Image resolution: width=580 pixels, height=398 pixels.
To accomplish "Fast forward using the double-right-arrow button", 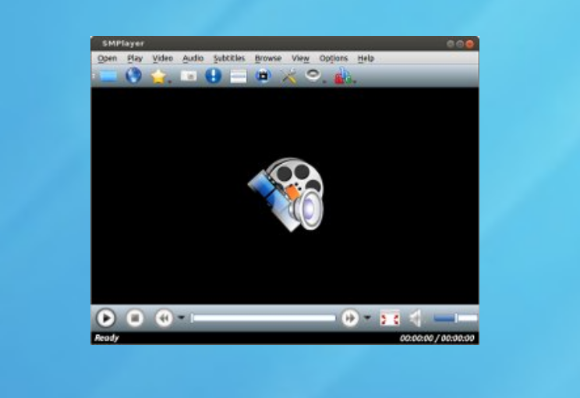I will point(350,318).
